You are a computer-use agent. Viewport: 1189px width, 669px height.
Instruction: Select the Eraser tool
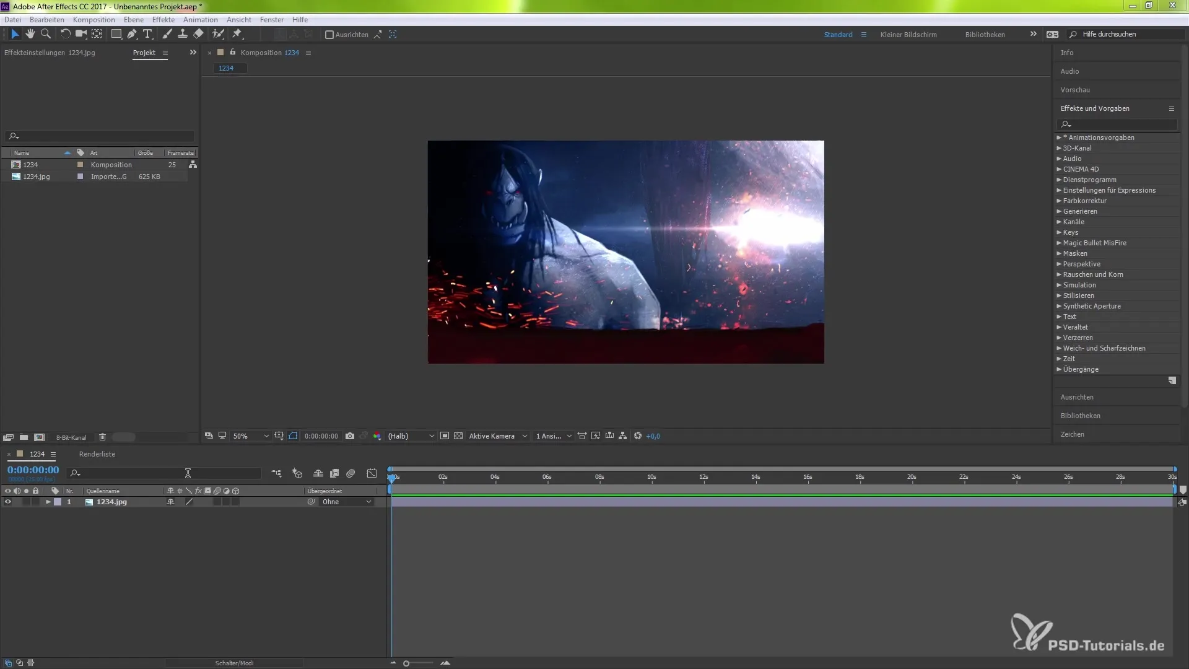pyautogui.click(x=198, y=34)
